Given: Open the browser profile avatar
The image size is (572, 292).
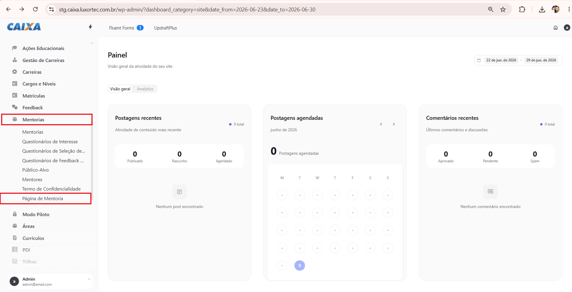Looking at the screenshot, I should tap(555, 9).
